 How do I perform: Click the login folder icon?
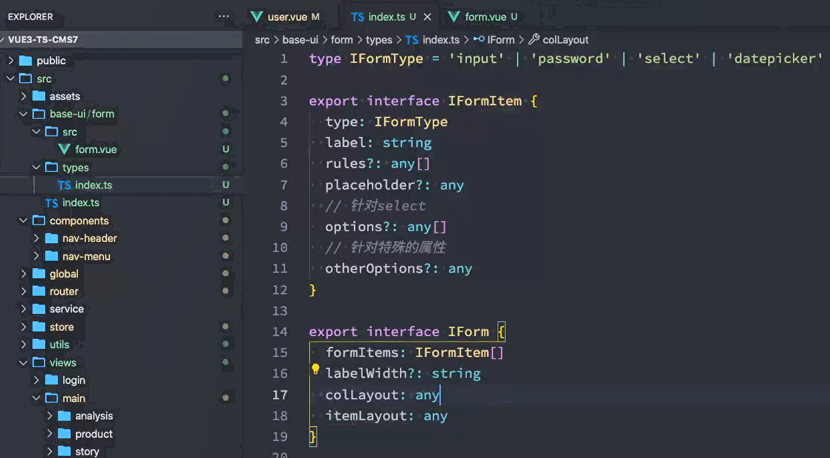tap(51, 380)
